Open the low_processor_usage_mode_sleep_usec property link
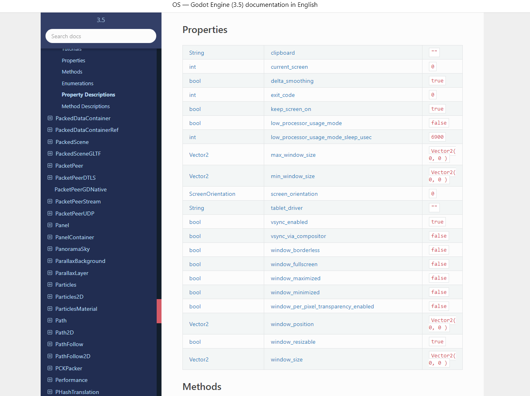 pyautogui.click(x=321, y=137)
